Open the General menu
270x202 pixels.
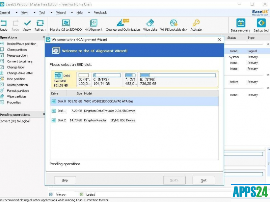click(x=5, y=12)
